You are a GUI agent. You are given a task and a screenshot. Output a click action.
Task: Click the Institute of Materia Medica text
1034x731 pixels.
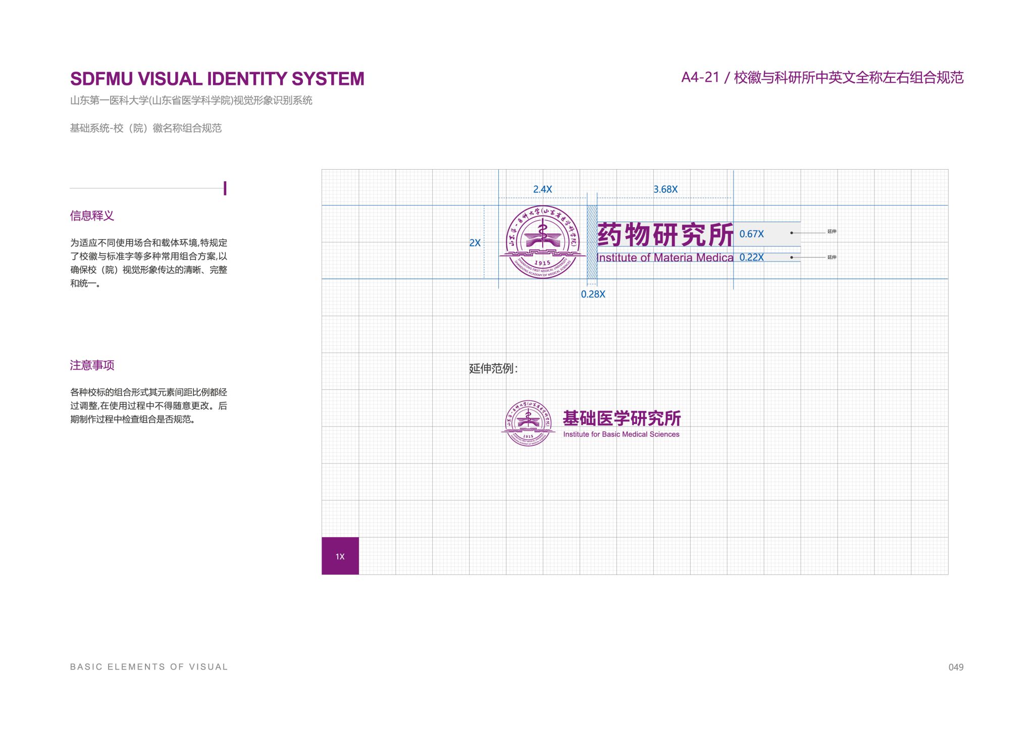pyautogui.click(x=664, y=257)
